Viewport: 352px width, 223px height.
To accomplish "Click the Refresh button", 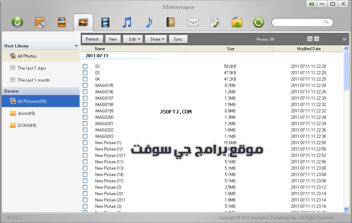I will point(92,39).
